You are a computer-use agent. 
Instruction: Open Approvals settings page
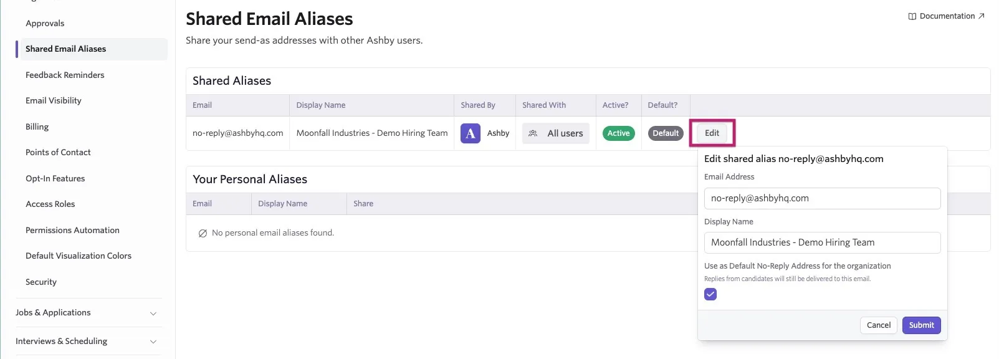(x=45, y=23)
